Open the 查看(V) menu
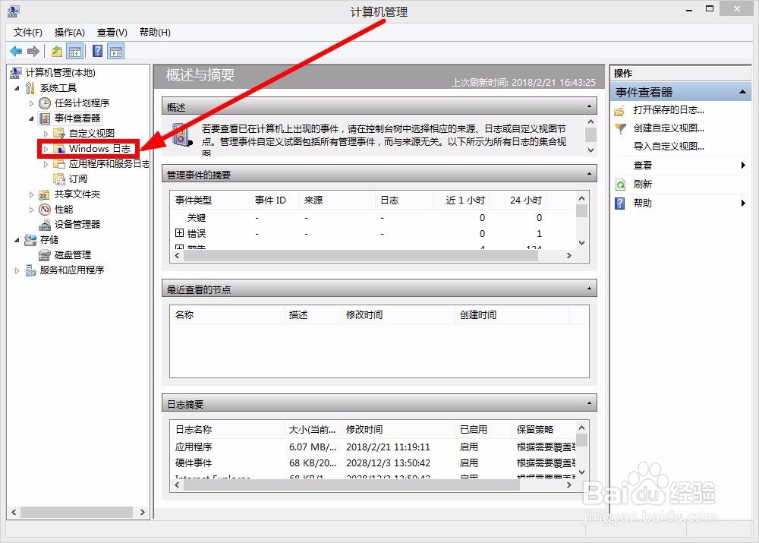This screenshot has width=759, height=543. point(111,32)
